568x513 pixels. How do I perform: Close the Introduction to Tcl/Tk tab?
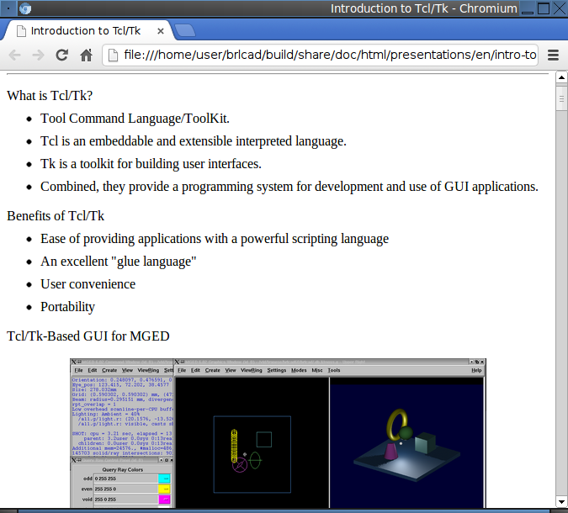(x=161, y=30)
